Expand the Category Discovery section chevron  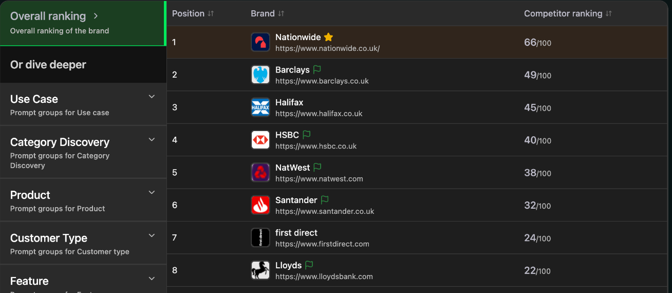click(x=152, y=139)
